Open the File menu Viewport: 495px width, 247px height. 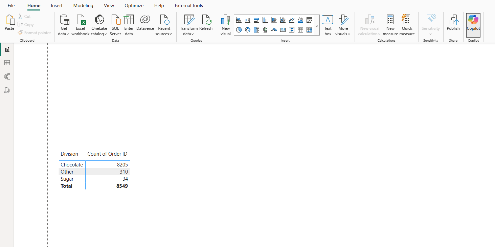pyautogui.click(x=11, y=5)
